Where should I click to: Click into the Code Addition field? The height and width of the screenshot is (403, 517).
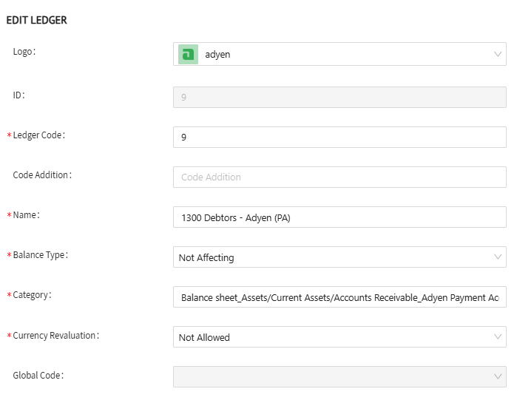coord(339,177)
